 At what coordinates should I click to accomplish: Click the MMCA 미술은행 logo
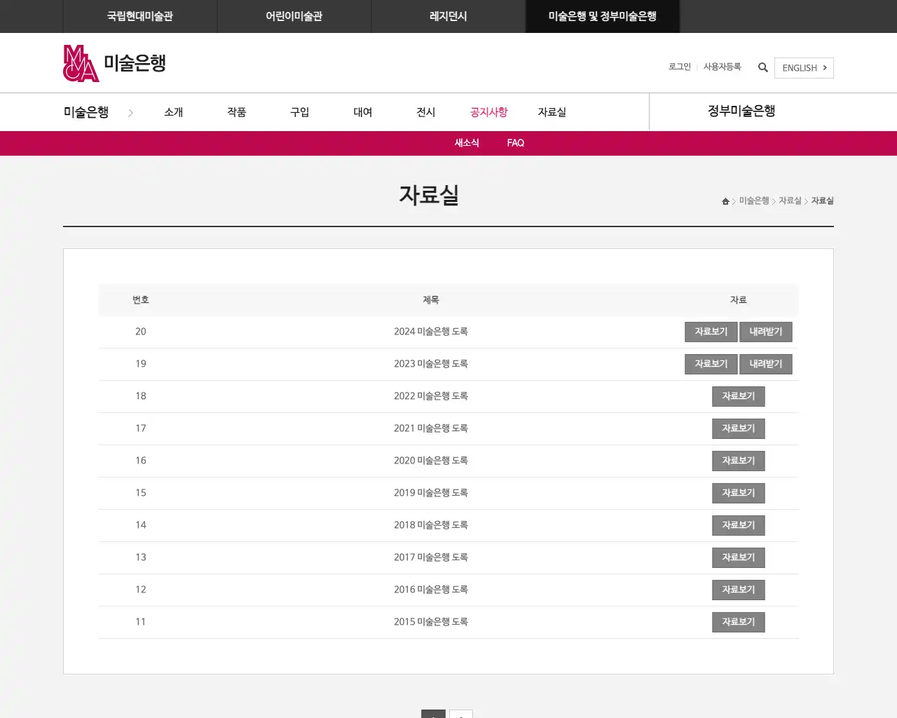115,63
